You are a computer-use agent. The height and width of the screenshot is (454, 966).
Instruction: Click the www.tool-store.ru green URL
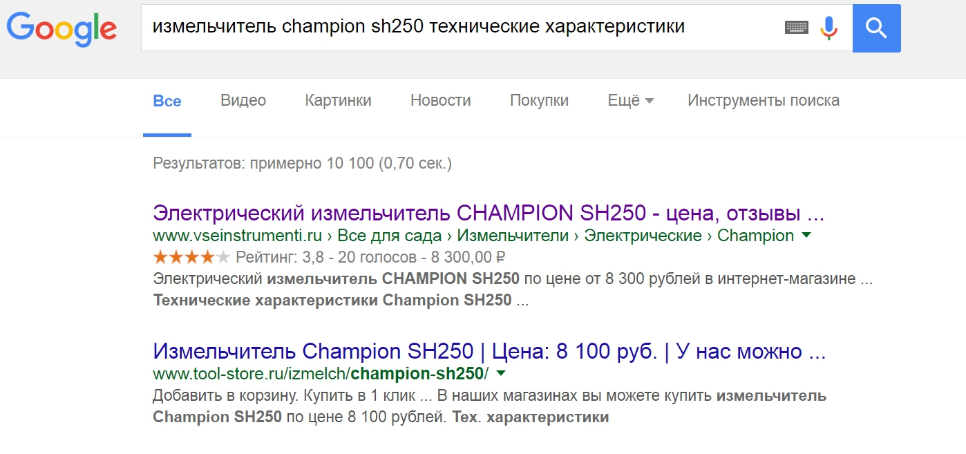(321, 375)
